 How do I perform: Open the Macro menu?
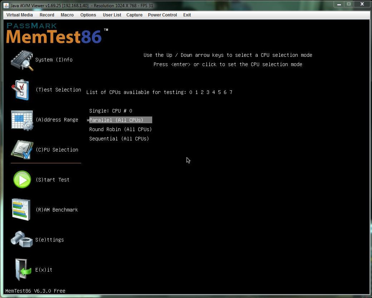click(67, 15)
